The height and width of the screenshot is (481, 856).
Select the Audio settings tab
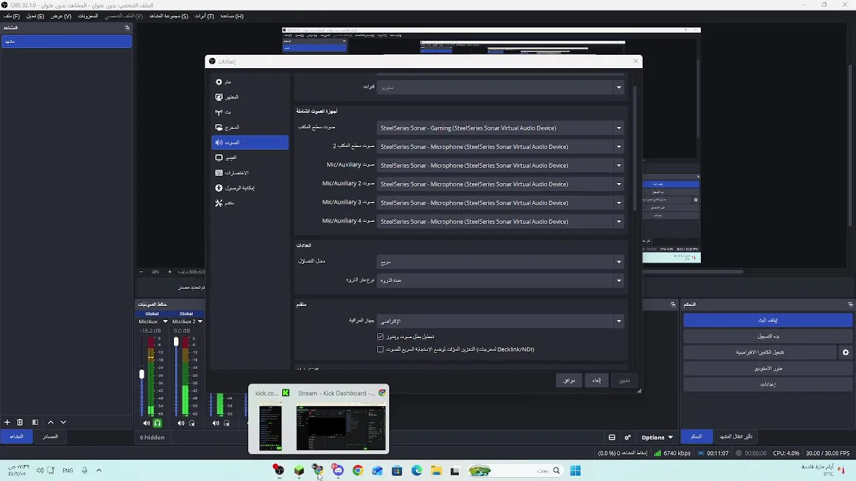249,142
